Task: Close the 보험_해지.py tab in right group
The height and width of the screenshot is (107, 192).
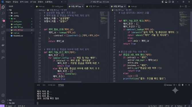Action: tap(125, 6)
